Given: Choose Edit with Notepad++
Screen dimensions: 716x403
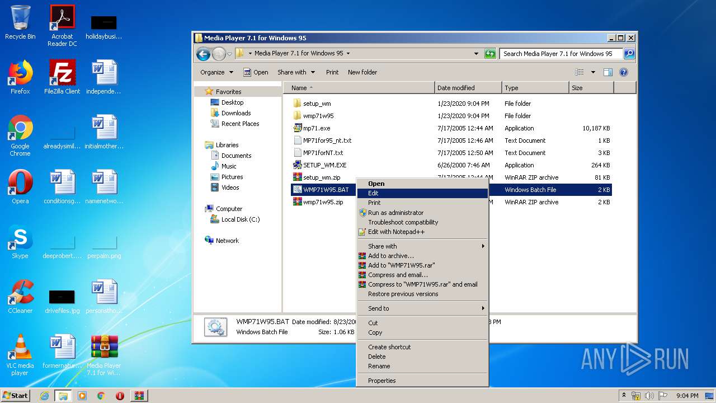Looking at the screenshot, I should tap(423, 232).
